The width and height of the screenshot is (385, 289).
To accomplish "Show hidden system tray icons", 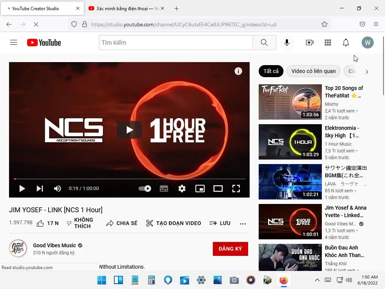I will click(317, 280).
